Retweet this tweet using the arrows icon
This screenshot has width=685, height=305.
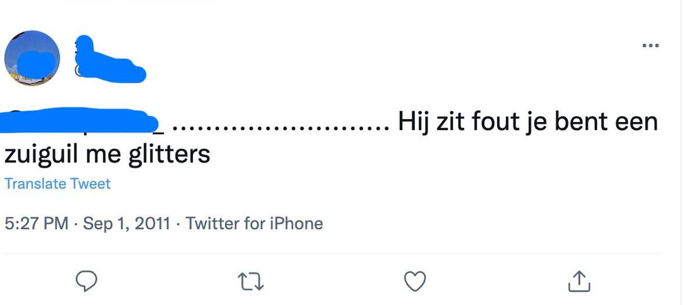[x=251, y=280]
